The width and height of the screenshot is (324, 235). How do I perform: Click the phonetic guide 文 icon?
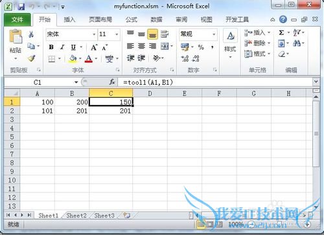coord(110,58)
